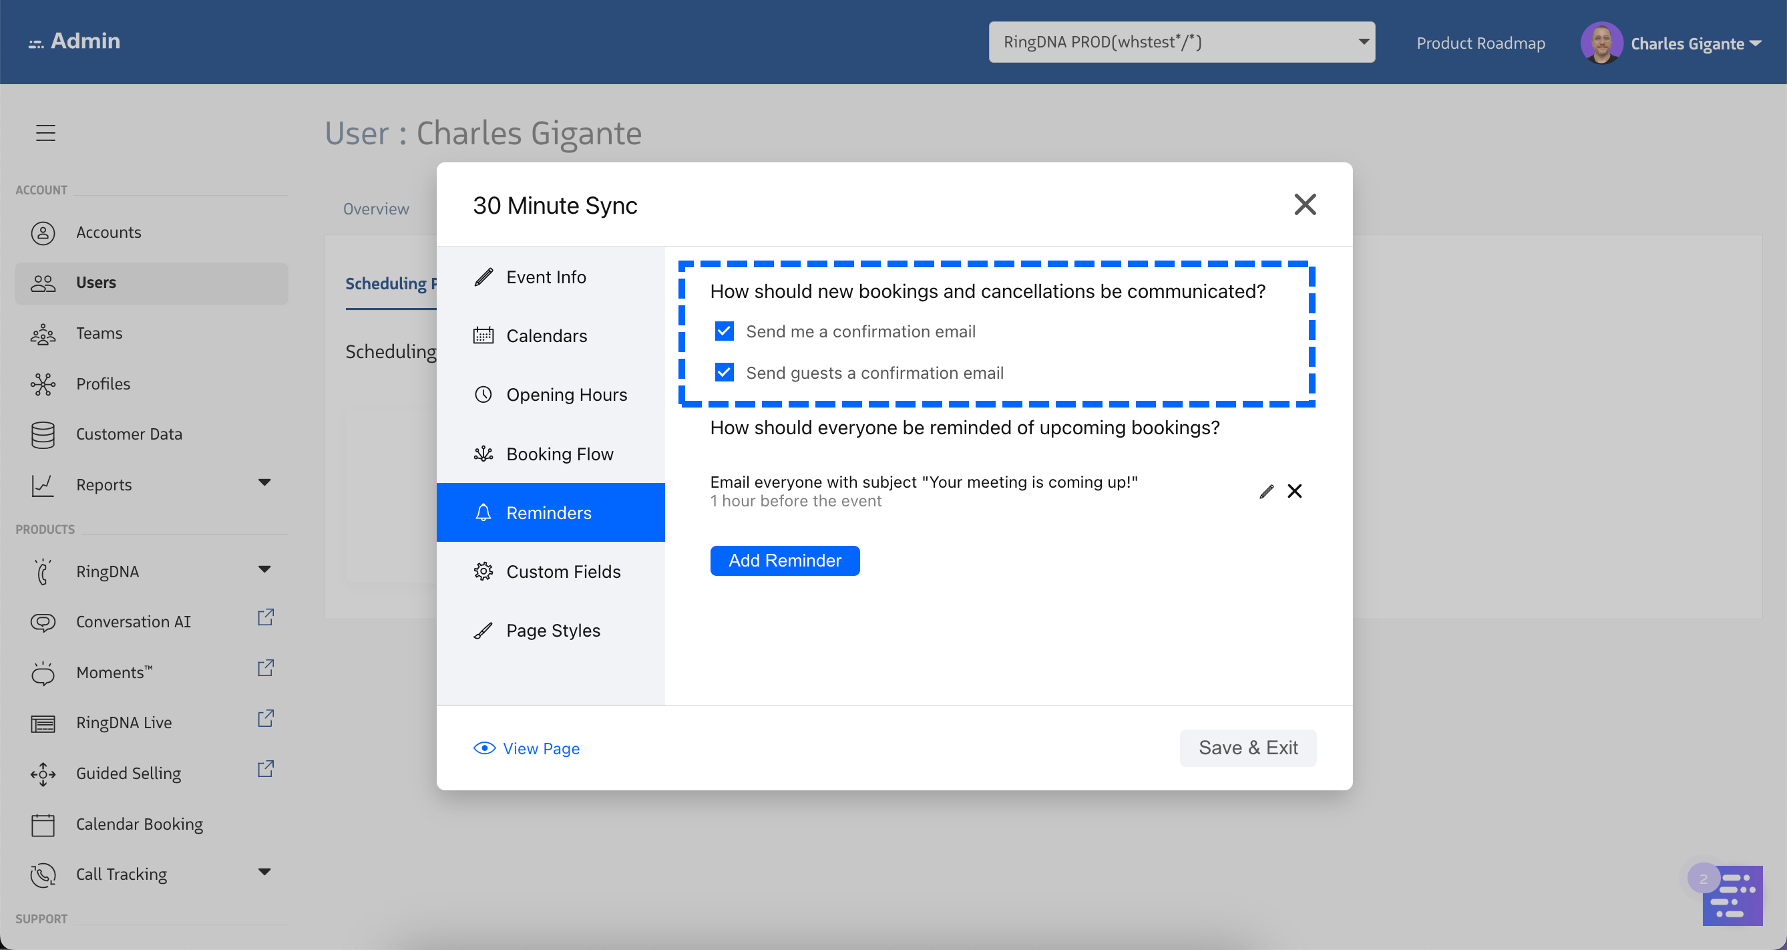Uncheck "Send guests a confirmation email"
Viewport: 1787px width, 950px height.
coord(725,373)
